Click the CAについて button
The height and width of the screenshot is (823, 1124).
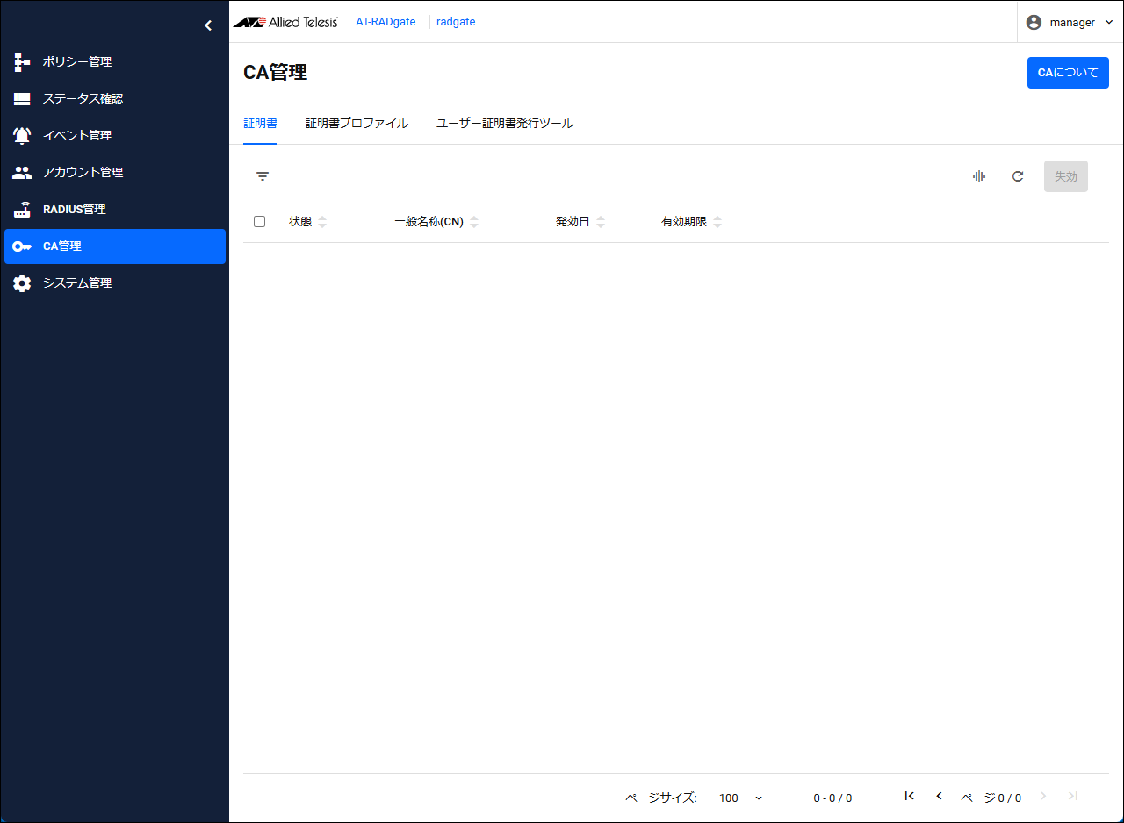coord(1068,73)
